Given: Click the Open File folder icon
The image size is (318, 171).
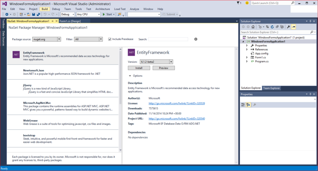Looking at the screenshot, I should click(x=29, y=14).
